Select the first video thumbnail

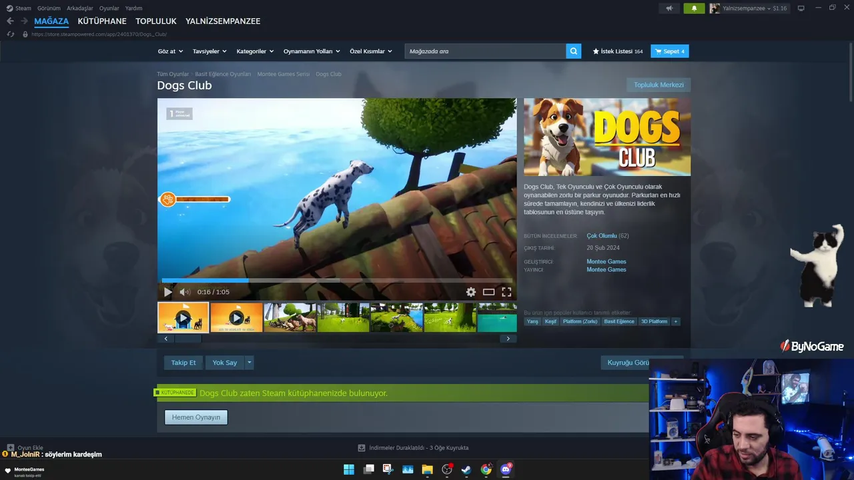point(183,317)
